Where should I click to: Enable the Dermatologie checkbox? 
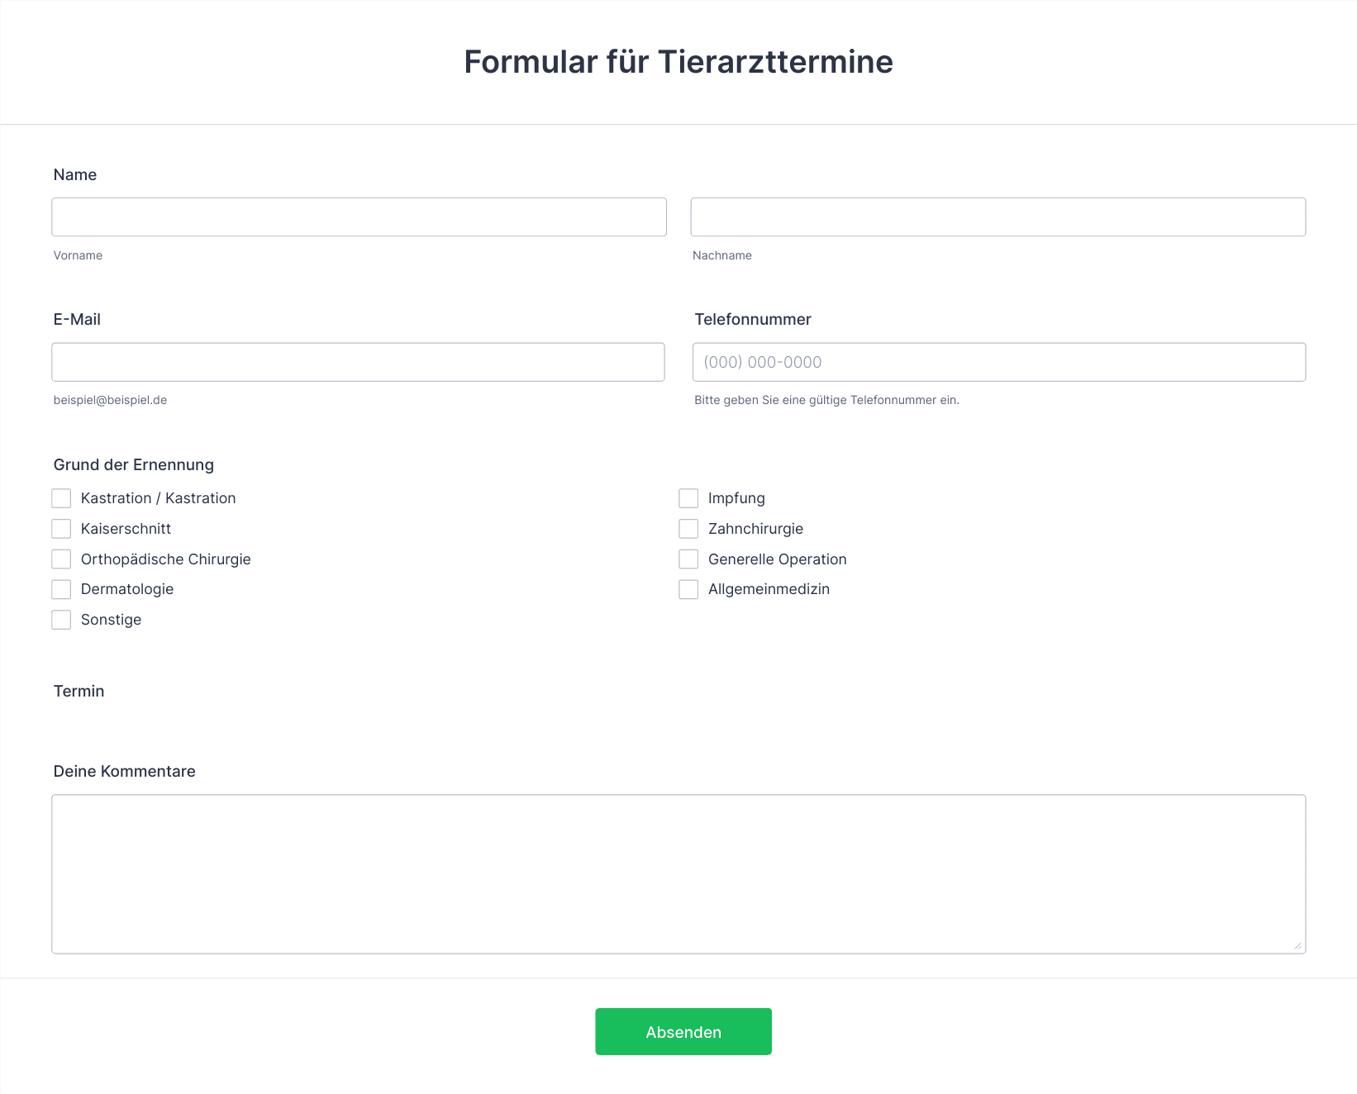click(x=61, y=589)
